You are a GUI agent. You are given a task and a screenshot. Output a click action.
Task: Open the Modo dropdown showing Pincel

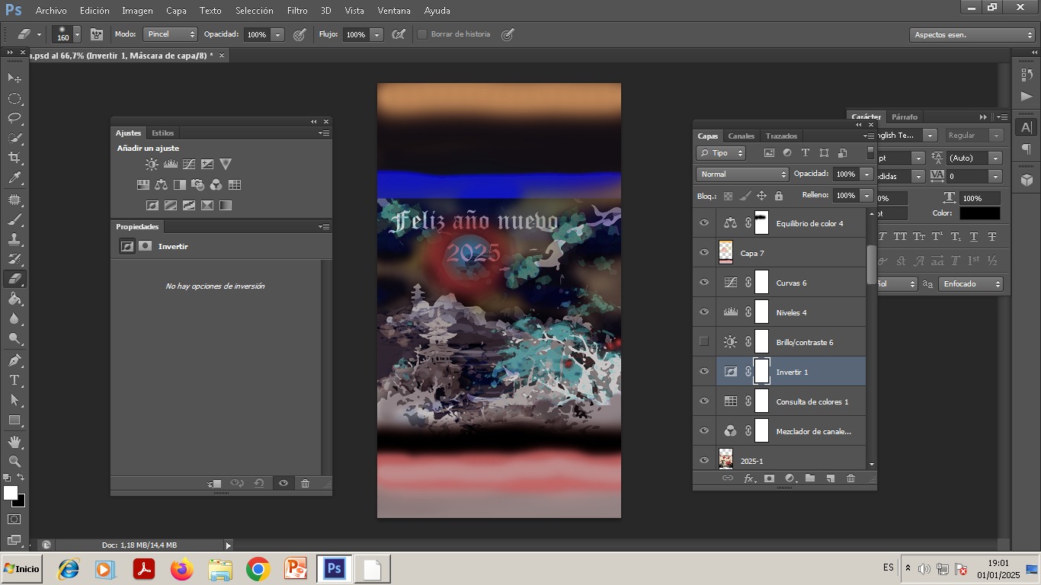pos(171,34)
